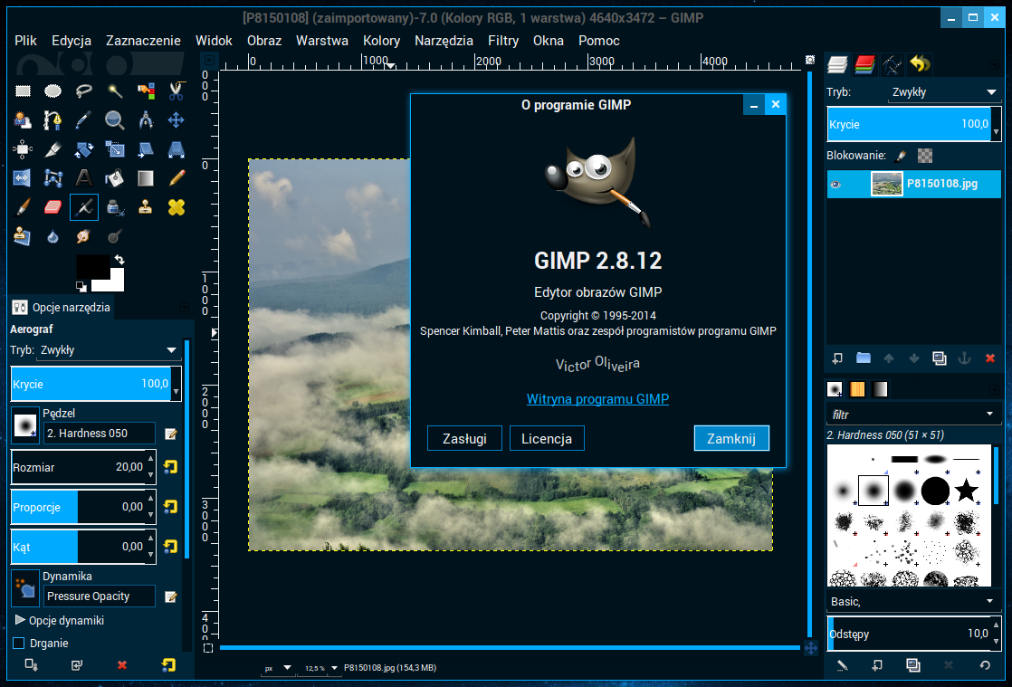This screenshot has height=687, width=1012.
Task: Select the Rectangle Select tool
Action: coord(23,91)
